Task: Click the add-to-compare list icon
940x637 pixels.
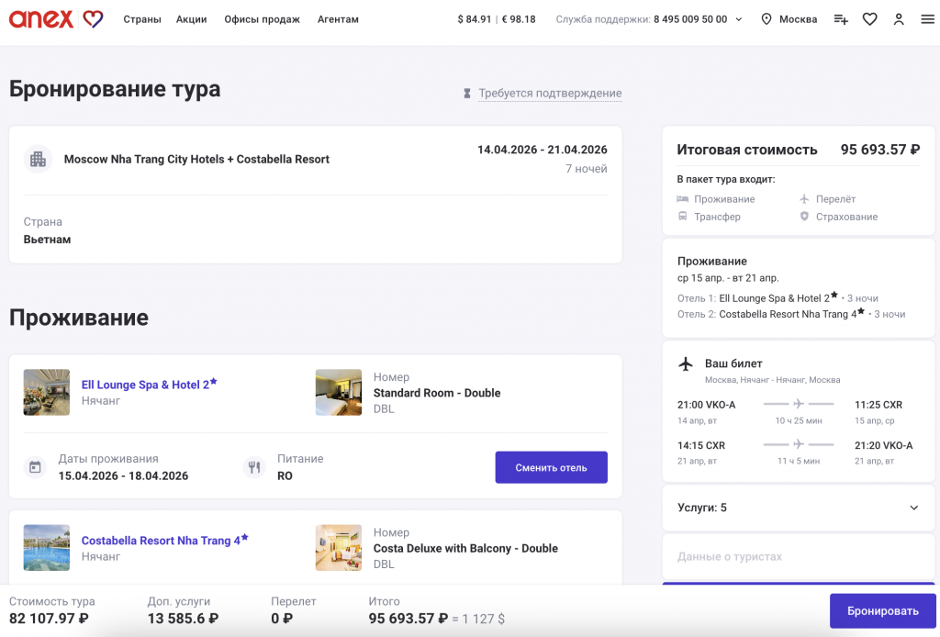Action: pyautogui.click(x=840, y=19)
